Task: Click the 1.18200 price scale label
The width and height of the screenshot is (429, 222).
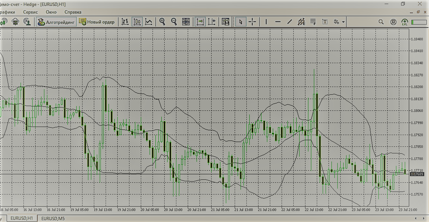Action: (x=417, y=87)
